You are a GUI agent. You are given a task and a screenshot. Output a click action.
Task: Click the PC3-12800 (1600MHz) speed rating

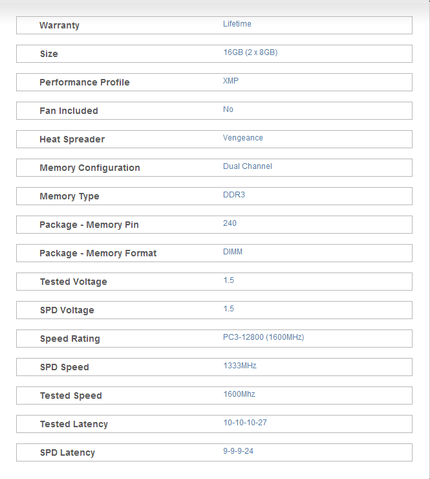(263, 337)
